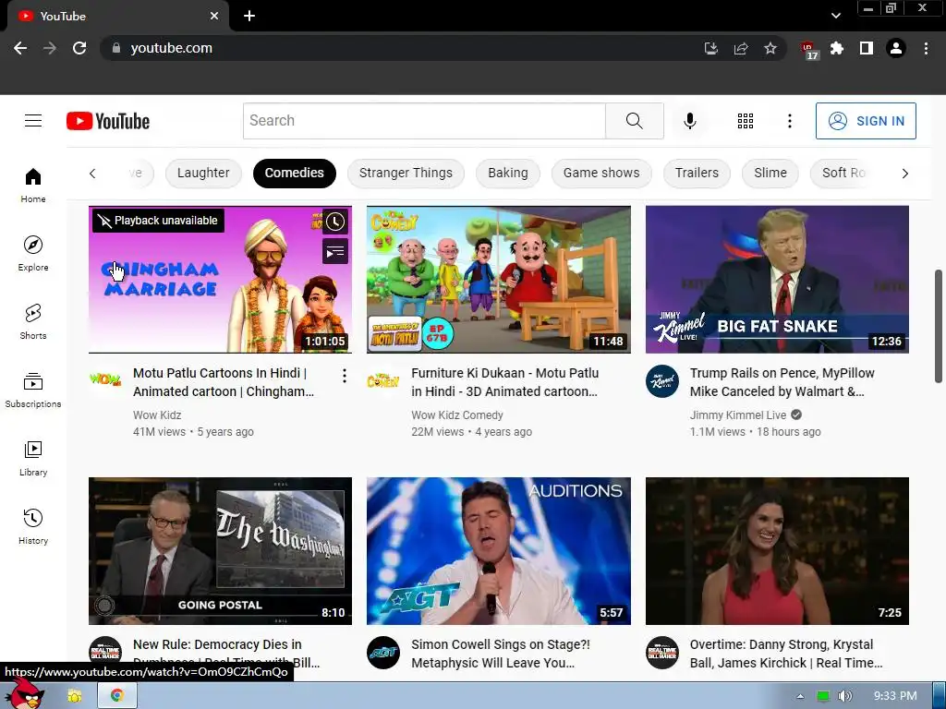
Task: Open Motu Patlu Cartoons In Hindi video title
Action: coord(224,382)
